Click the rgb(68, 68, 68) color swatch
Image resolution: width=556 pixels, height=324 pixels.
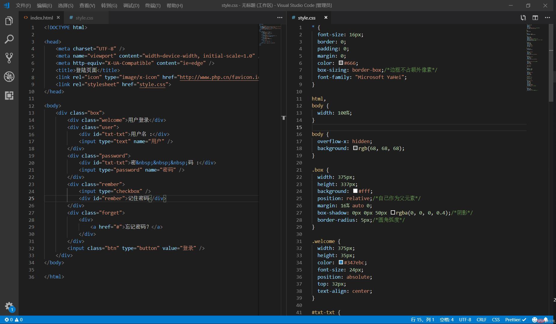tap(355, 148)
